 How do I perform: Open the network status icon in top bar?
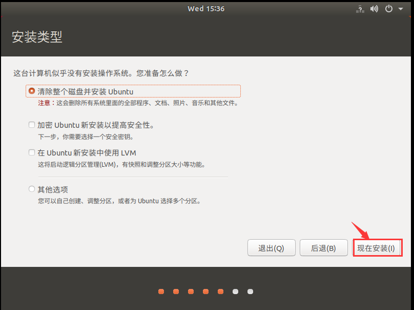coord(360,9)
